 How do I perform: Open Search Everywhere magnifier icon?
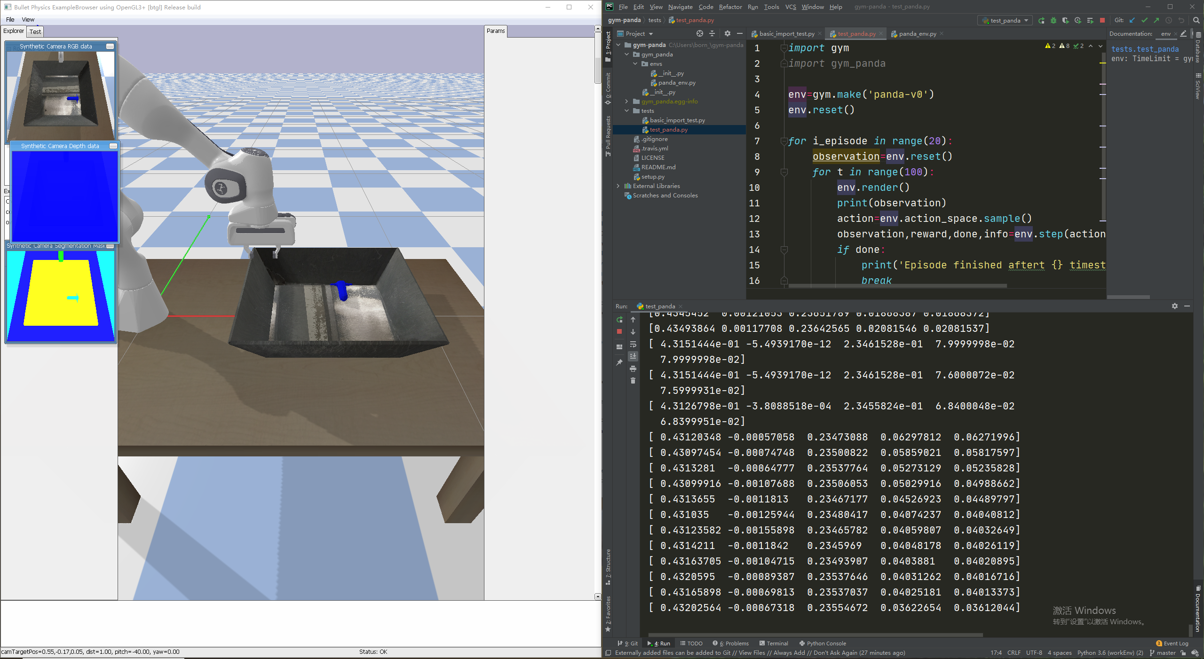(1196, 20)
